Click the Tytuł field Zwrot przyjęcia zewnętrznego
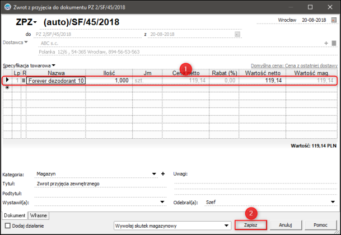Screen dimensions: 341x235 click(100, 184)
